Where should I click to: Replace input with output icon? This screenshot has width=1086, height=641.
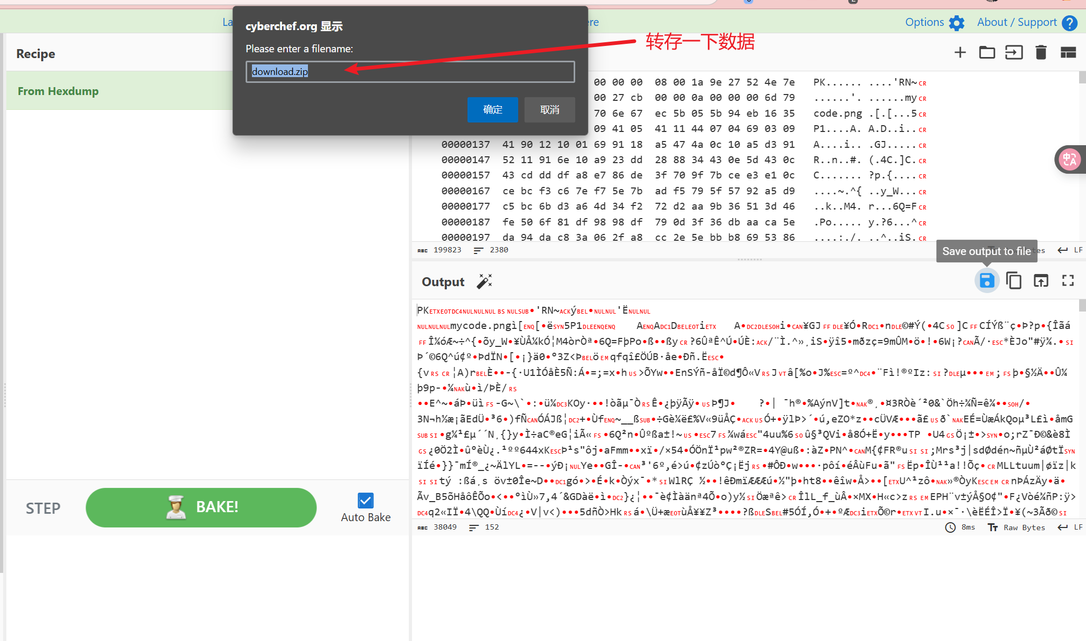point(1041,281)
